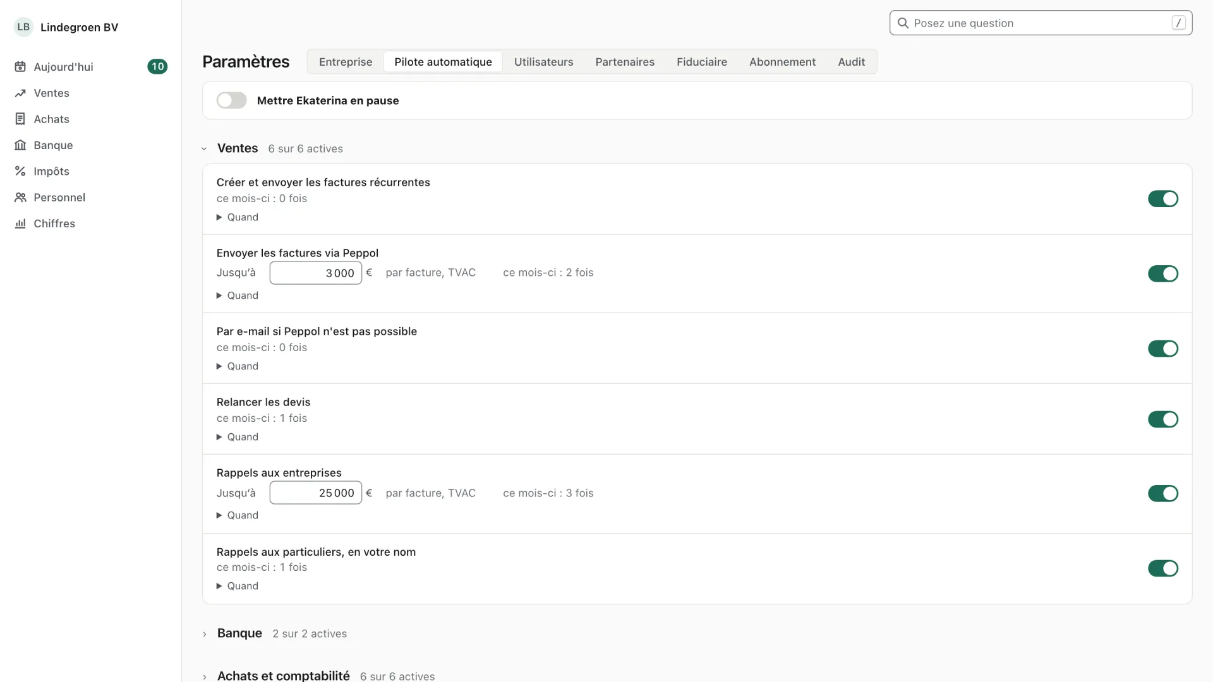This screenshot has width=1213, height=682.
Task: Click the Peppol amount field showing 3000
Action: pyautogui.click(x=316, y=273)
